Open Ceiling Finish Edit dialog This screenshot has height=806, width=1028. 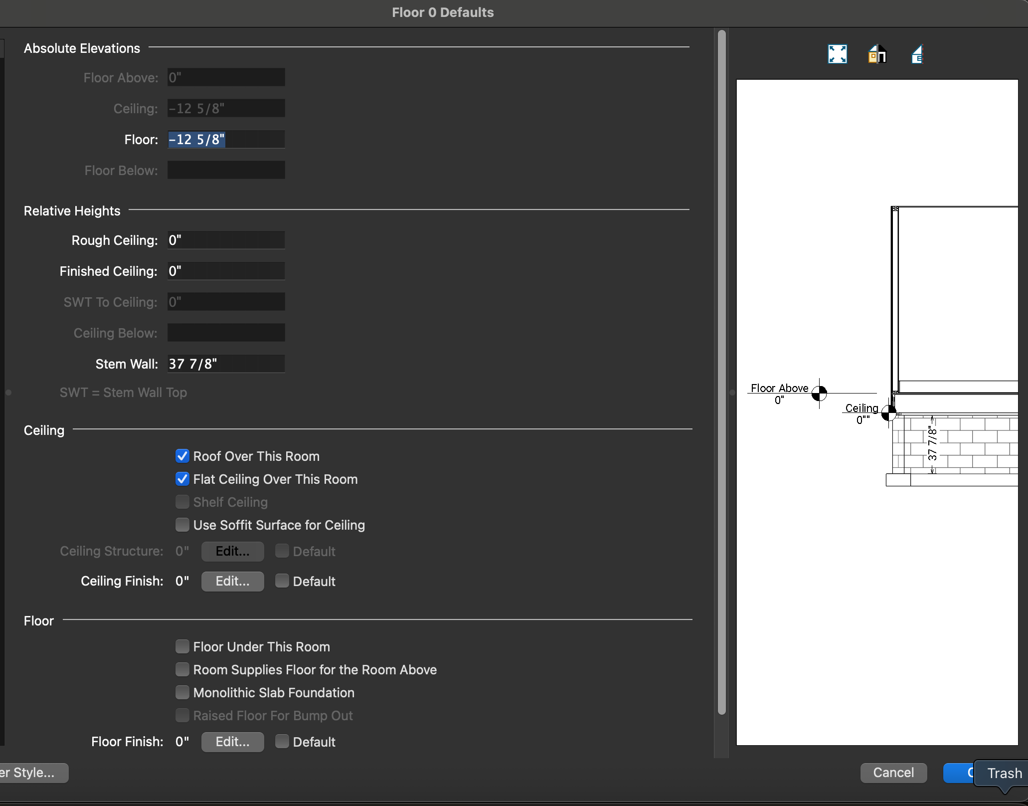tap(232, 581)
